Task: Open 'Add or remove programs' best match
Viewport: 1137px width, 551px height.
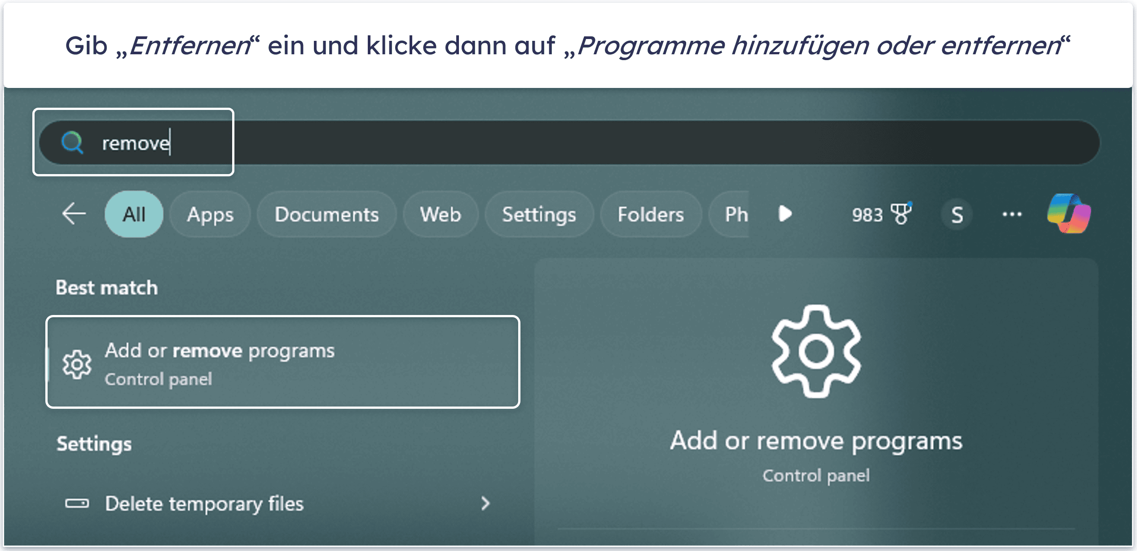Action: [x=283, y=362]
